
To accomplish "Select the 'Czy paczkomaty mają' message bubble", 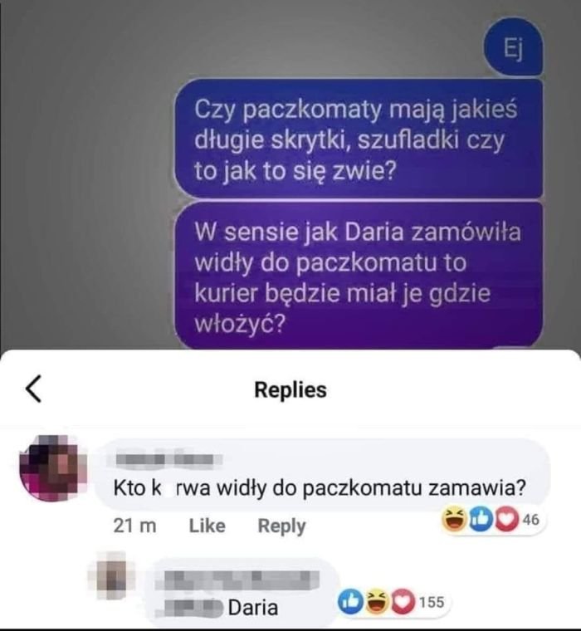I will pyautogui.click(x=358, y=138).
